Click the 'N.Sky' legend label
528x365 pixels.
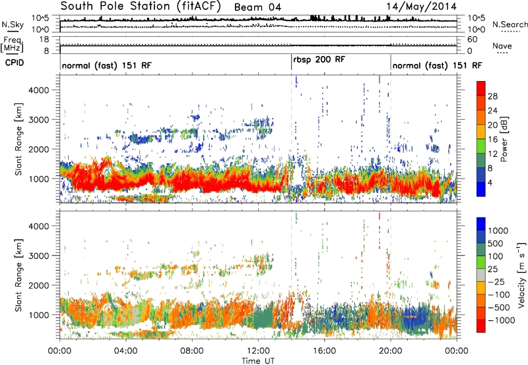tap(13, 24)
